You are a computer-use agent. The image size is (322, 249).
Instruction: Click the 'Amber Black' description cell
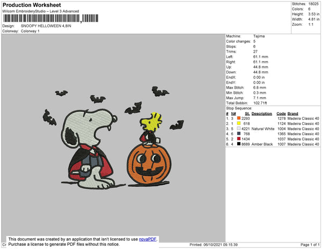coord(262,144)
